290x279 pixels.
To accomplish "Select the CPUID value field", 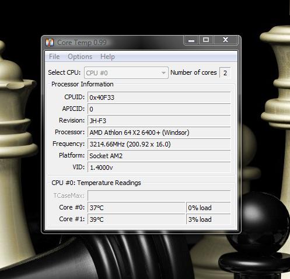I will pos(159,97).
